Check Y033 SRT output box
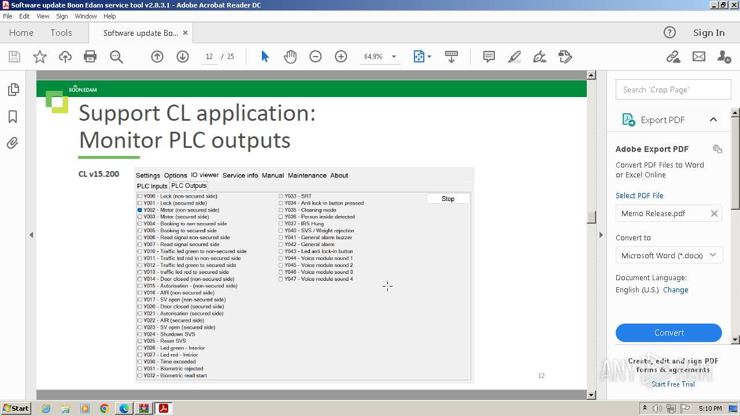Screen dimensions: 740x416 pyautogui.click(x=281, y=196)
